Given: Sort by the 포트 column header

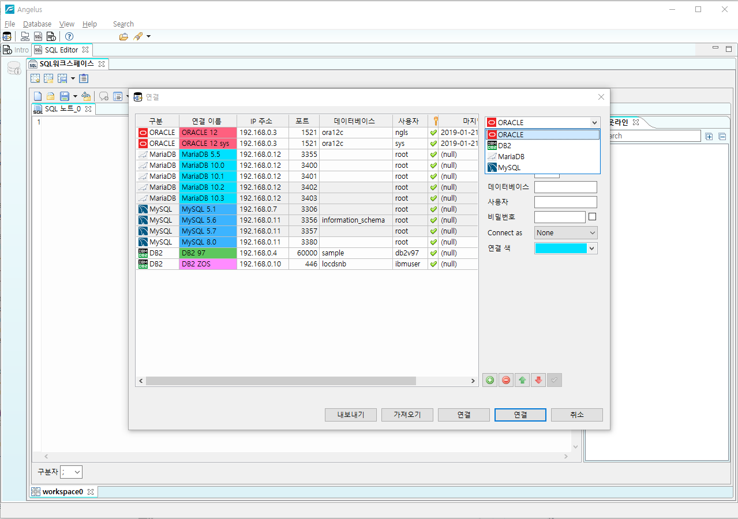Looking at the screenshot, I should [x=304, y=121].
